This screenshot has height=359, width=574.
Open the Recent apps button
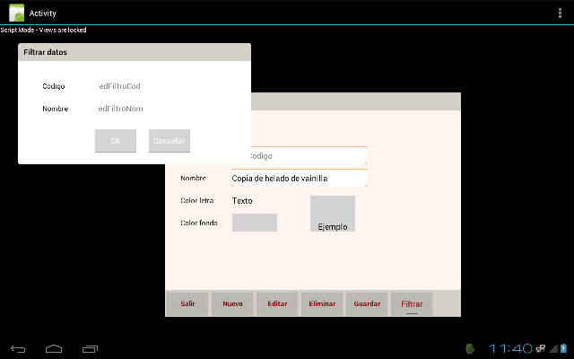[x=90, y=349]
